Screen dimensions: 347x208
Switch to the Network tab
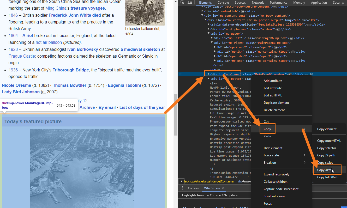click(258, 3)
